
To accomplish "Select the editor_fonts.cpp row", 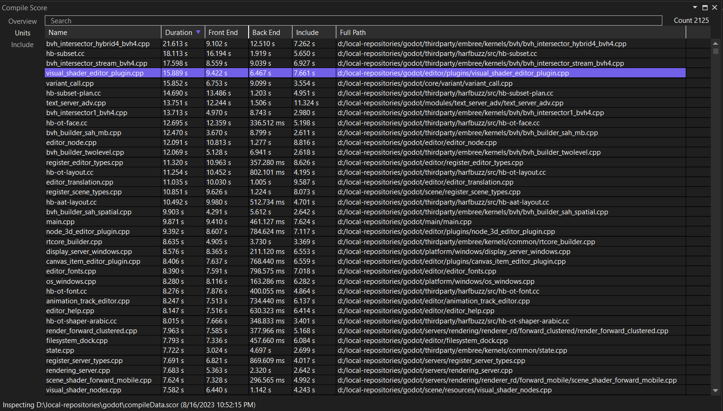I will (x=365, y=271).
